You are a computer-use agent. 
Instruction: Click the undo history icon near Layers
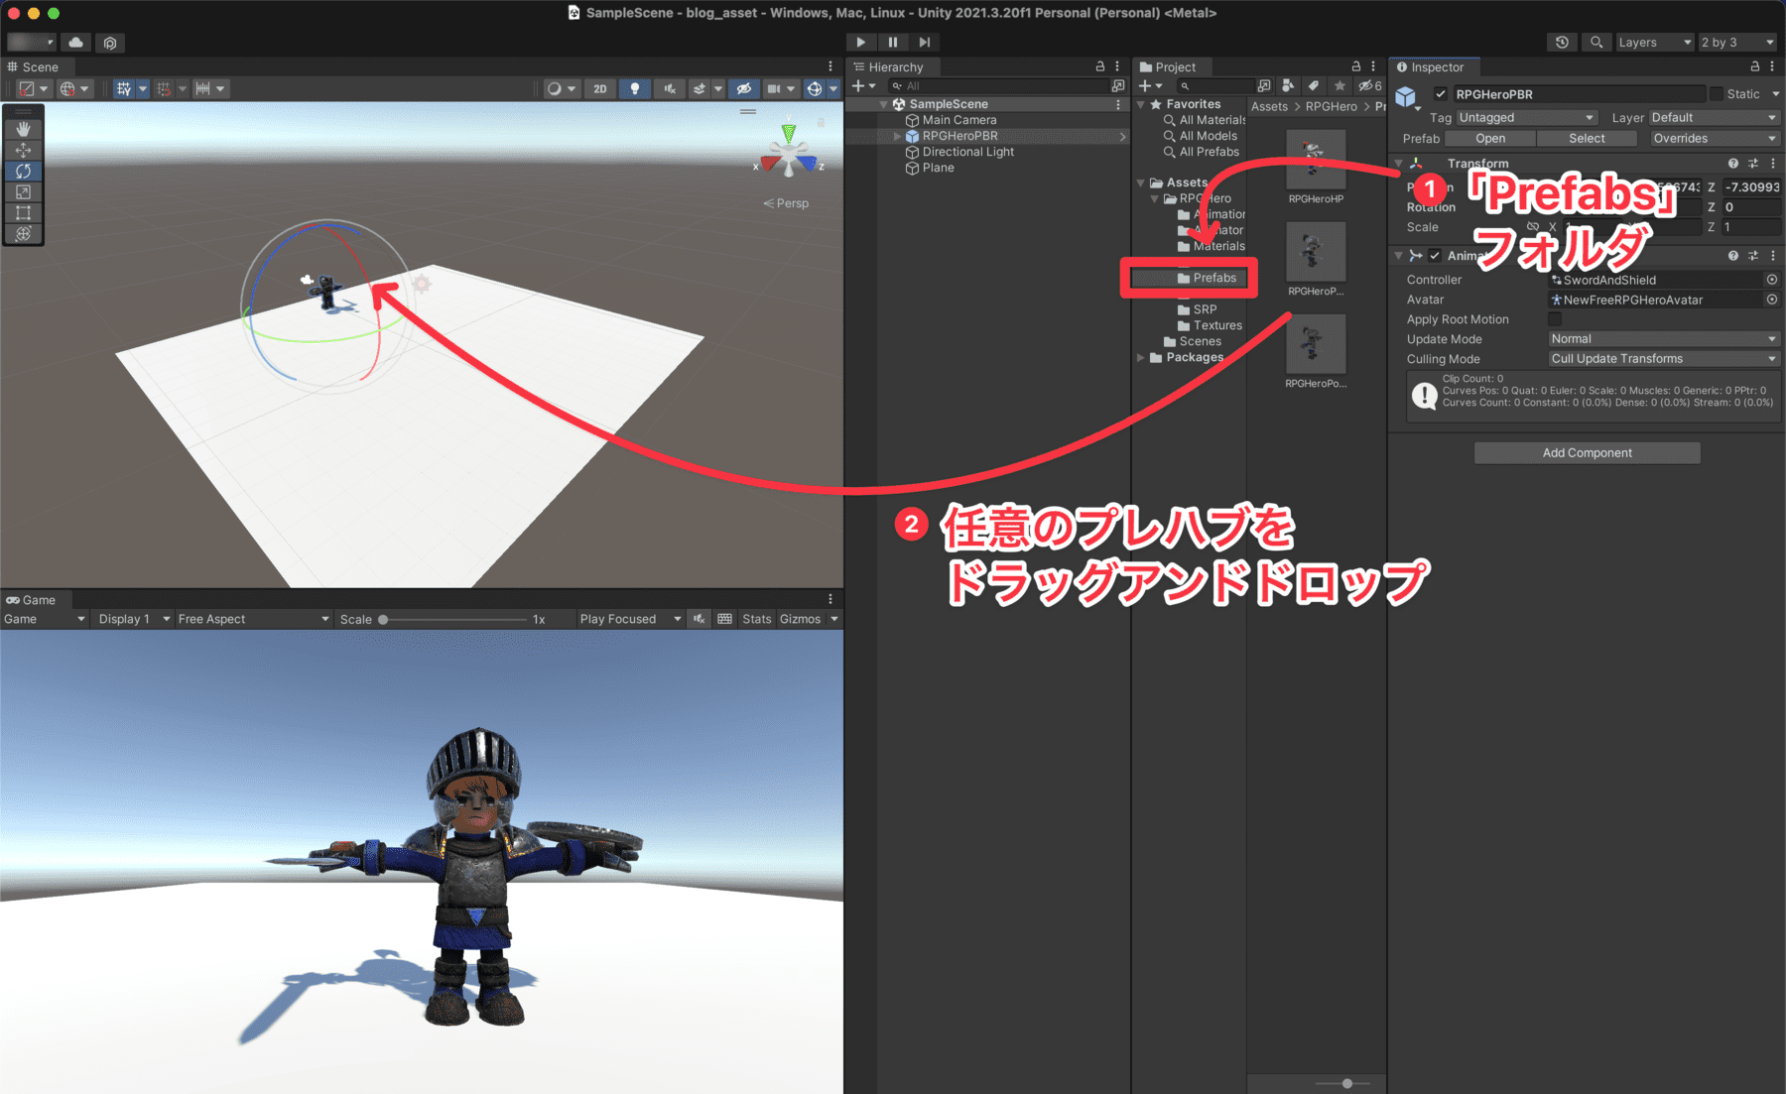pyautogui.click(x=1563, y=42)
